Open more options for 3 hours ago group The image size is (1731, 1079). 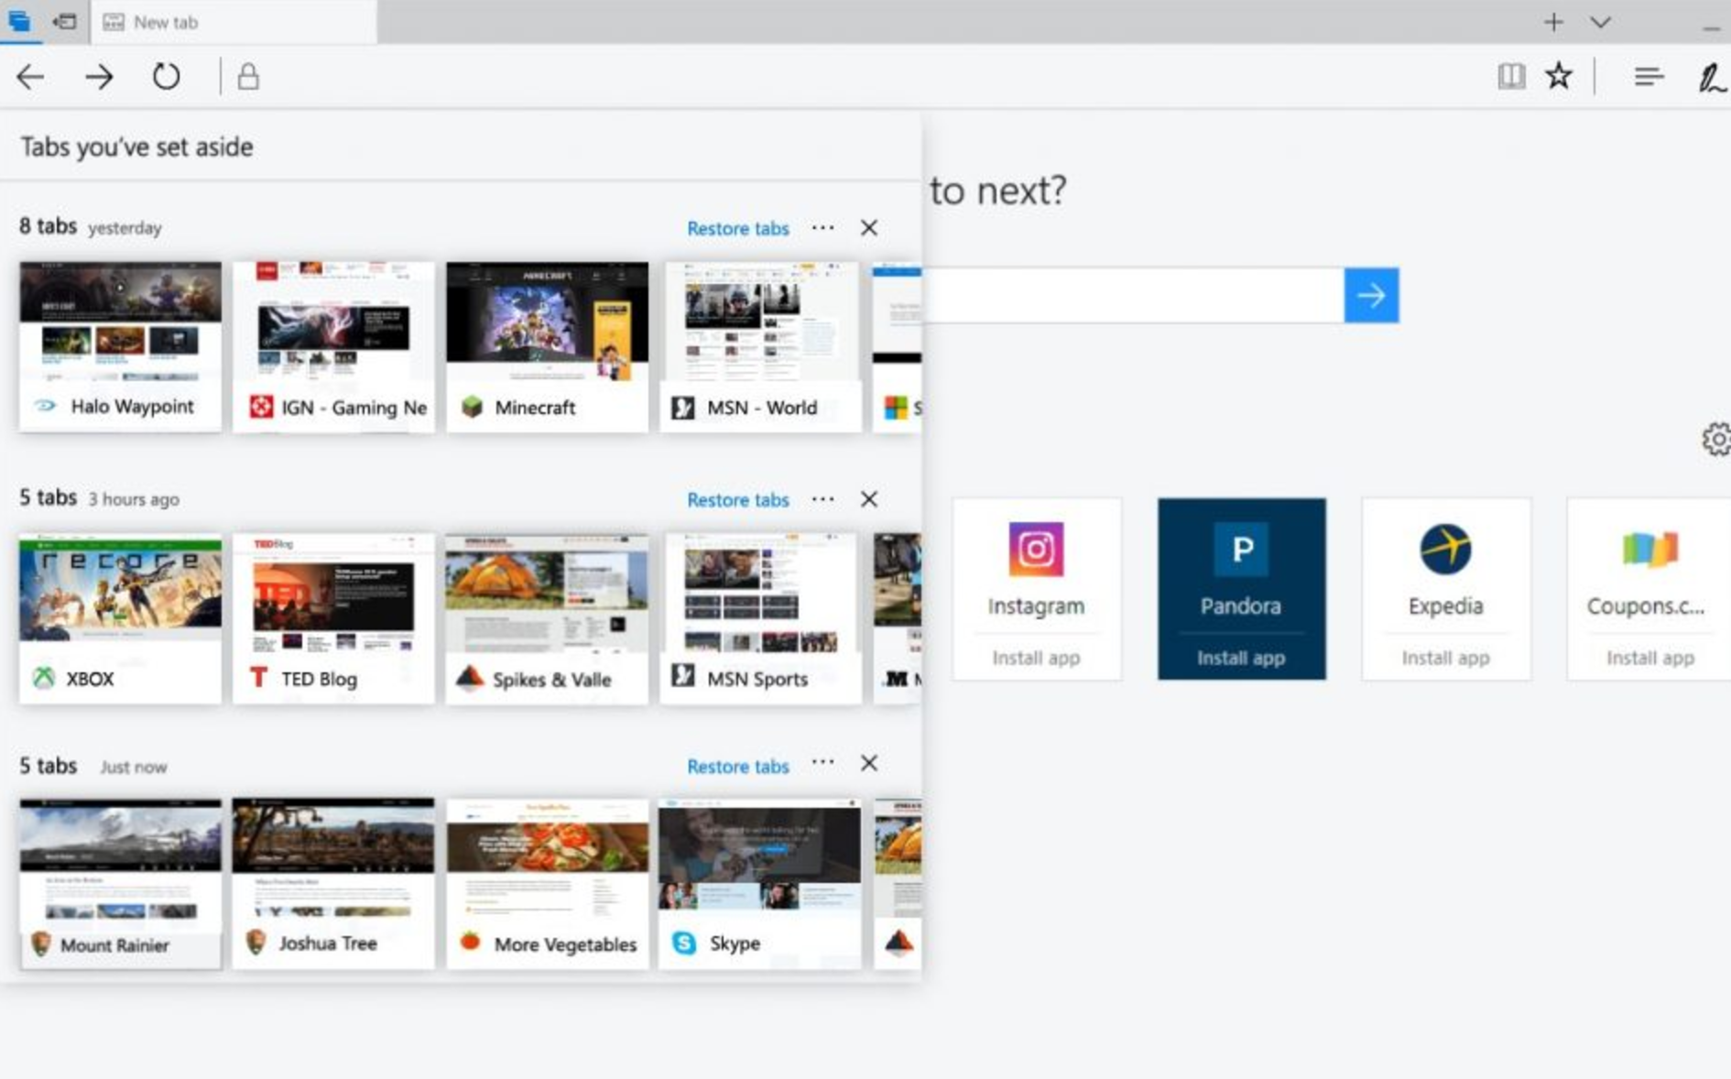coord(822,499)
